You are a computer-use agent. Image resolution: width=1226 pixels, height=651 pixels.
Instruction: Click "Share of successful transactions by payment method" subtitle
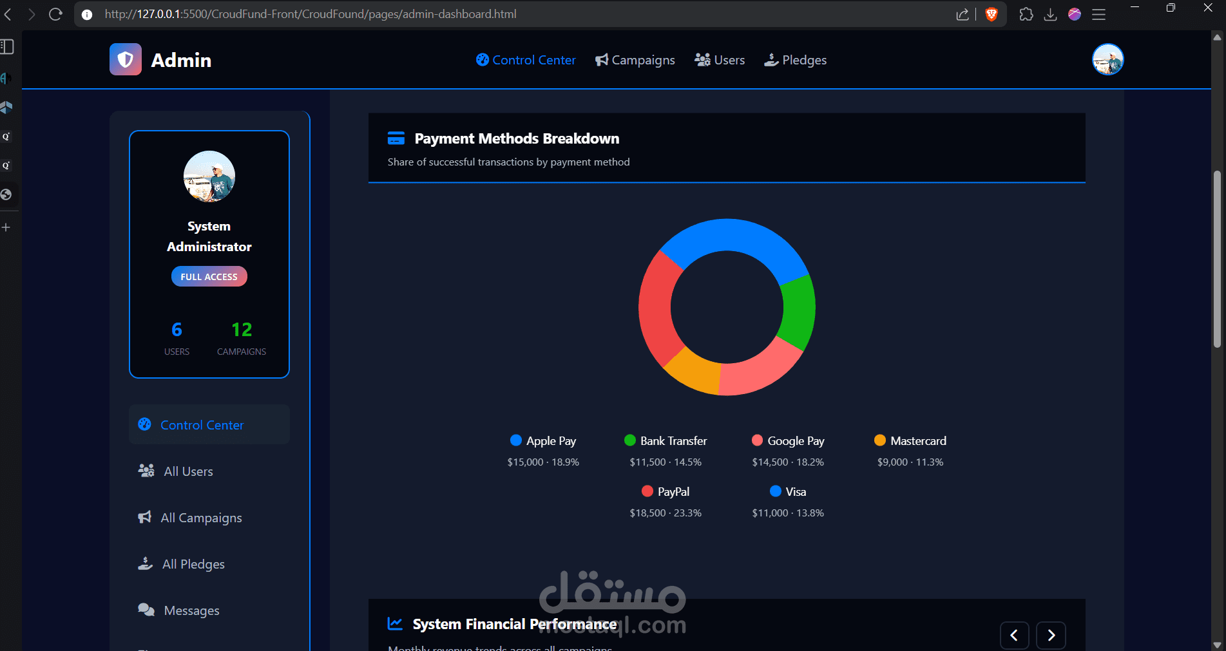(x=508, y=162)
